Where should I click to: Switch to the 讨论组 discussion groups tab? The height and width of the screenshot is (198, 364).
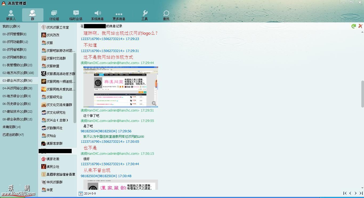[x=54, y=15]
